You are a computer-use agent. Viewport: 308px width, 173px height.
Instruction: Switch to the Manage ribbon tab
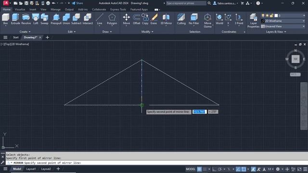pos(56,10)
